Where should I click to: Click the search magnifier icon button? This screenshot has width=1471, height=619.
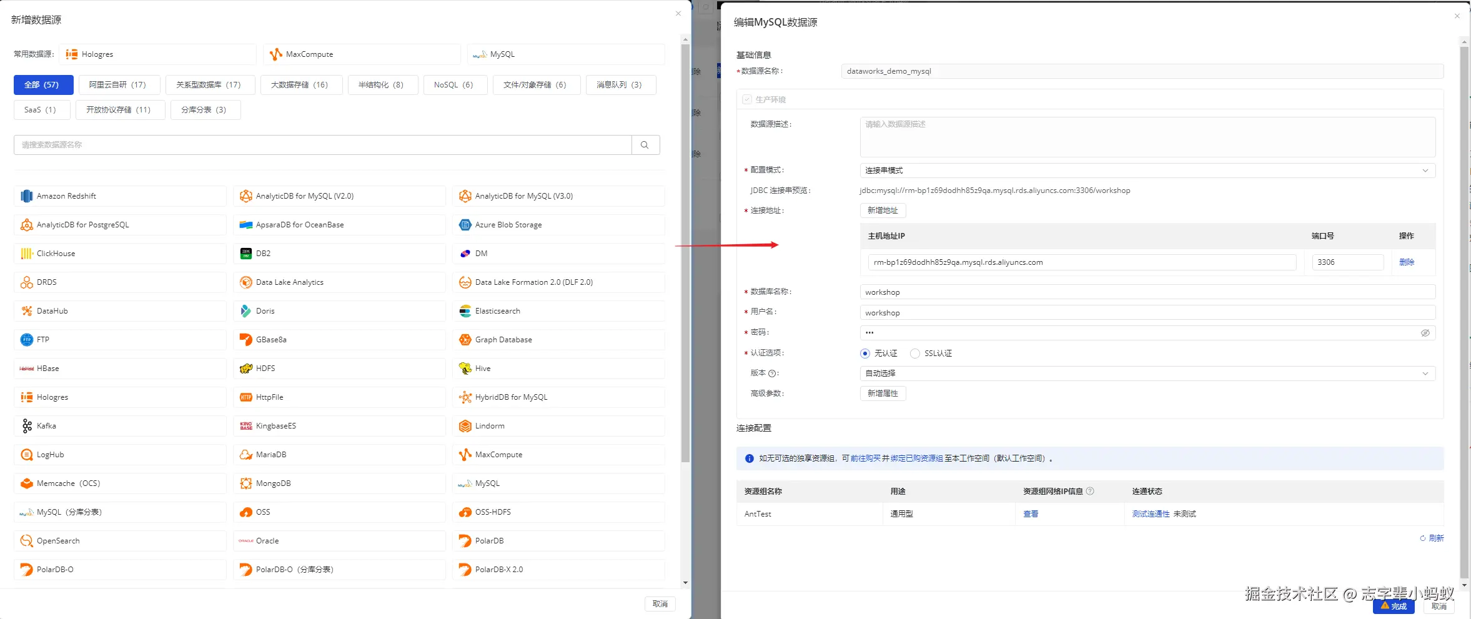(645, 145)
